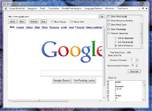Screen dimensions: 152x111
Task: Decrease Spaces between Columns value
Action: pyautogui.click(x=137, y=66)
